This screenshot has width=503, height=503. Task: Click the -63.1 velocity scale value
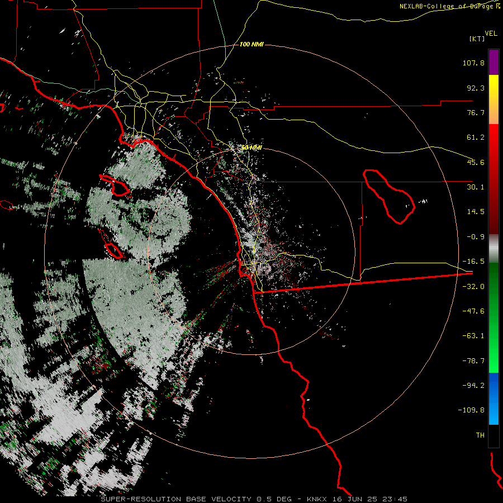pyautogui.click(x=473, y=336)
